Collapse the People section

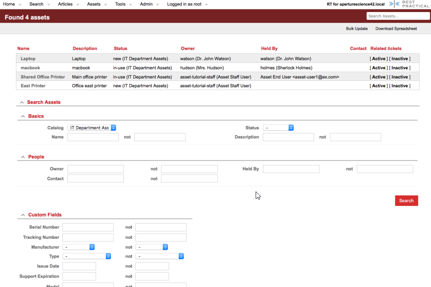tap(23, 157)
